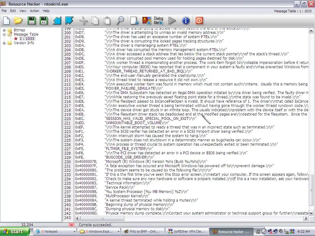Click the red power Exit icon
Image resolution: width=315 pixels, height=236 pixels.
[199, 21]
